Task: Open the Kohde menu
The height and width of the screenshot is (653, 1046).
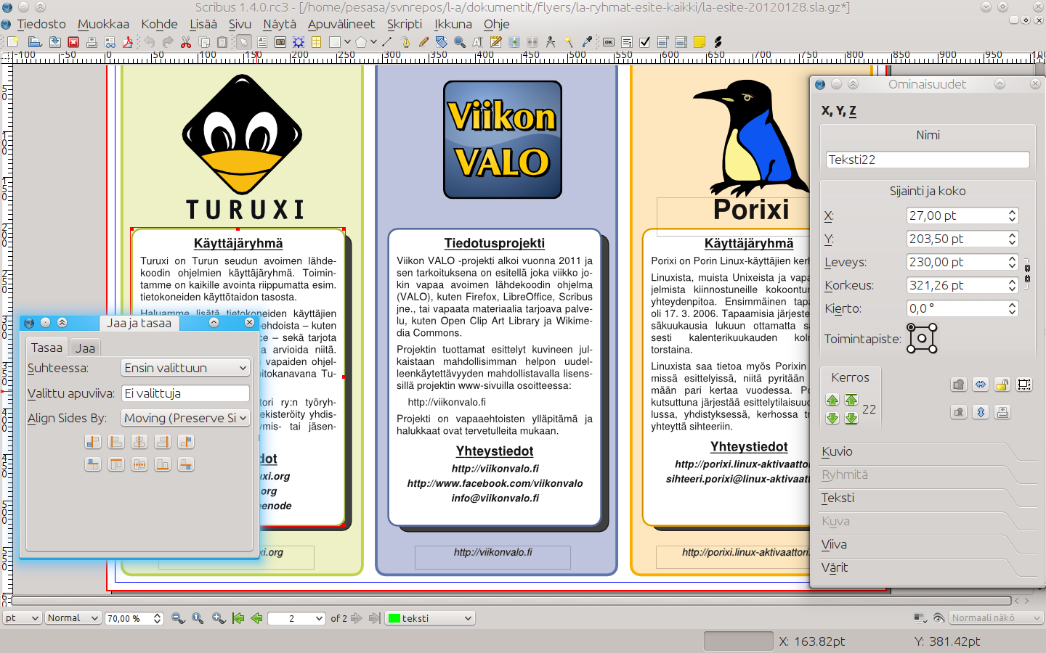Action: [159, 24]
